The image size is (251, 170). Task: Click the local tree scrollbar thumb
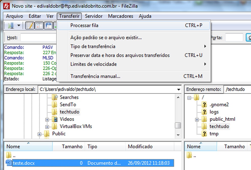[178, 125]
